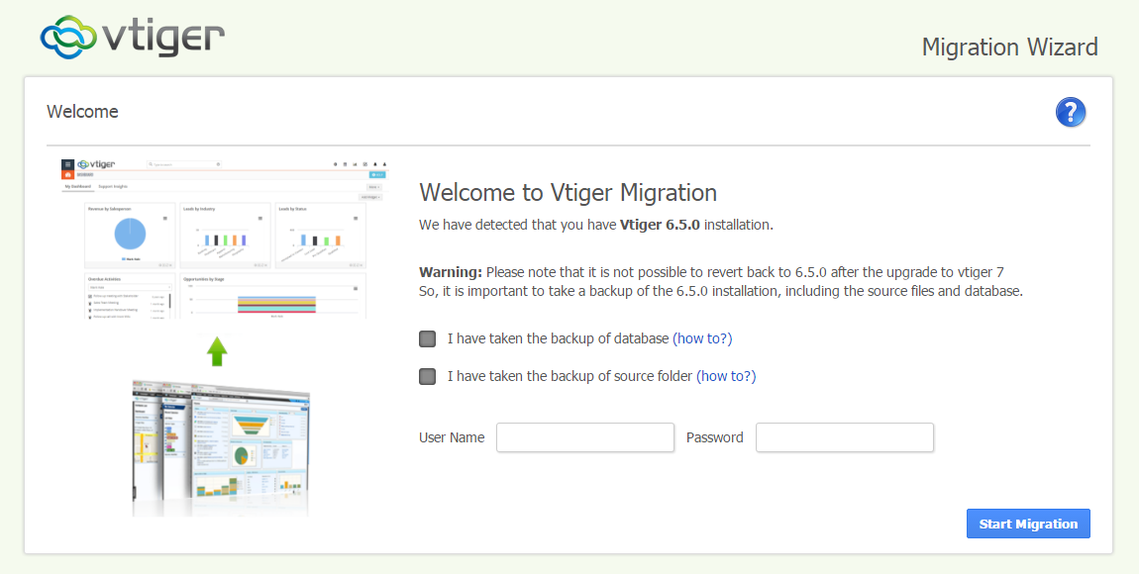Open source folder backup how to link
1139x574 pixels.
click(726, 377)
